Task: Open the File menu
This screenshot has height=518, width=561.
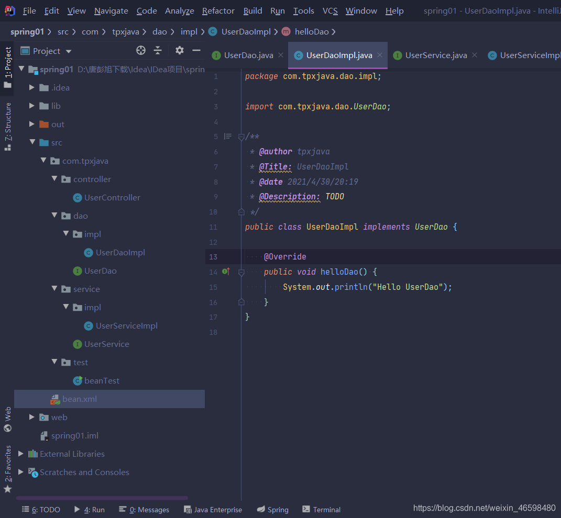Action: pyautogui.click(x=29, y=11)
